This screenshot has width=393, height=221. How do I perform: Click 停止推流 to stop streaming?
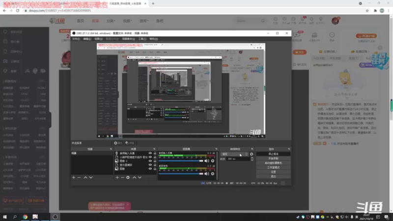tap(273, 154)
